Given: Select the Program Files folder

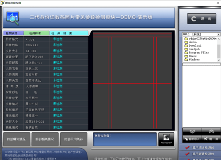Looking at the screenshot, I should point(199,52).
